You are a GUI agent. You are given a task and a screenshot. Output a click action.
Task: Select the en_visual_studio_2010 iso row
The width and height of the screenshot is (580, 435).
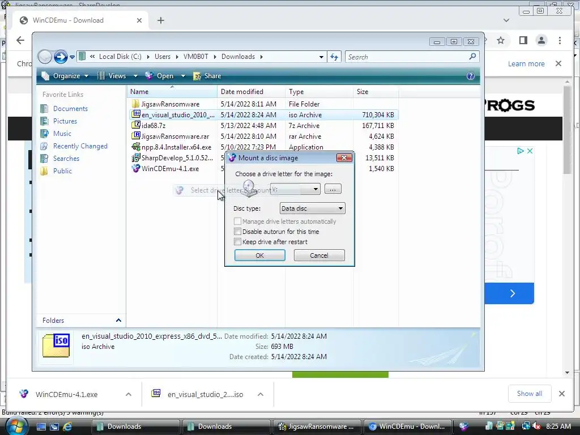[x=264, y=114]
